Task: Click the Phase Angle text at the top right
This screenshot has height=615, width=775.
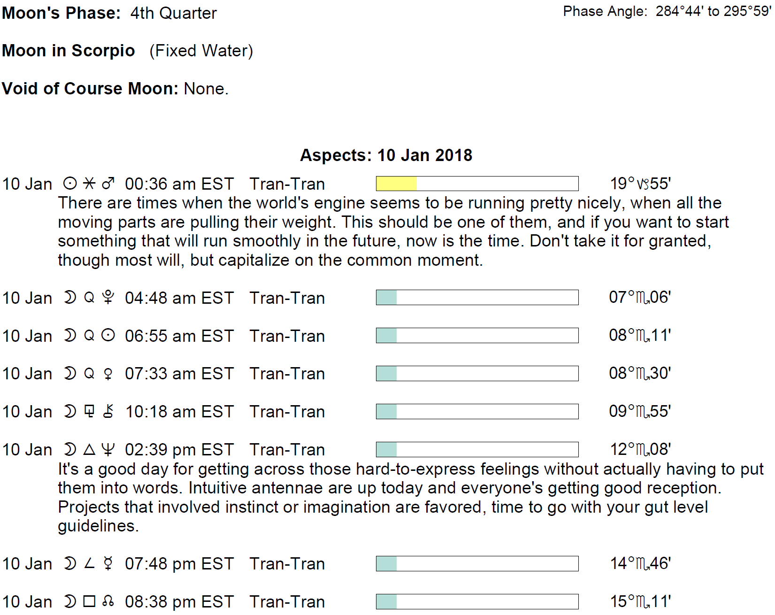Action: point(667,11)
